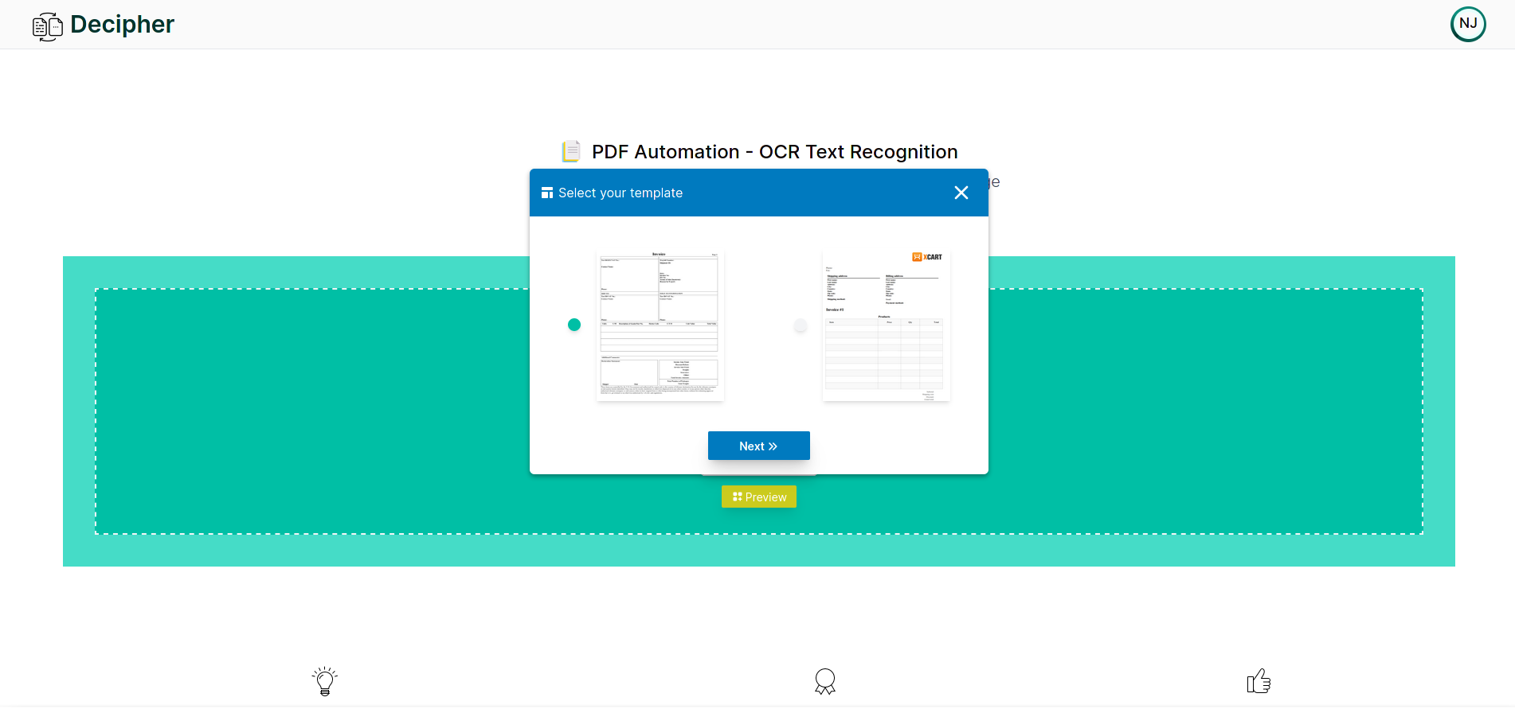Click the document icon beside PDF Automation title

[571, 151]
